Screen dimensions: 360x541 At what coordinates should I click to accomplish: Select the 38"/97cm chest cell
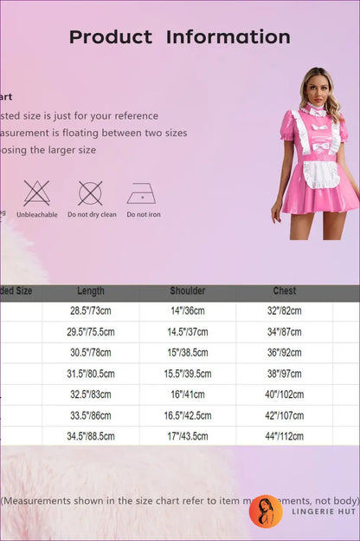tap(285, 374)
